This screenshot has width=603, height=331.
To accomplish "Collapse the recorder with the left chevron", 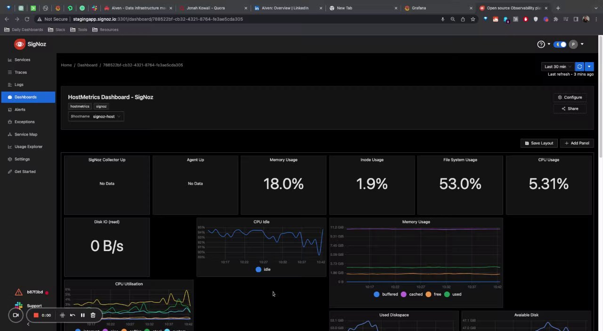I will pos(28,323).
